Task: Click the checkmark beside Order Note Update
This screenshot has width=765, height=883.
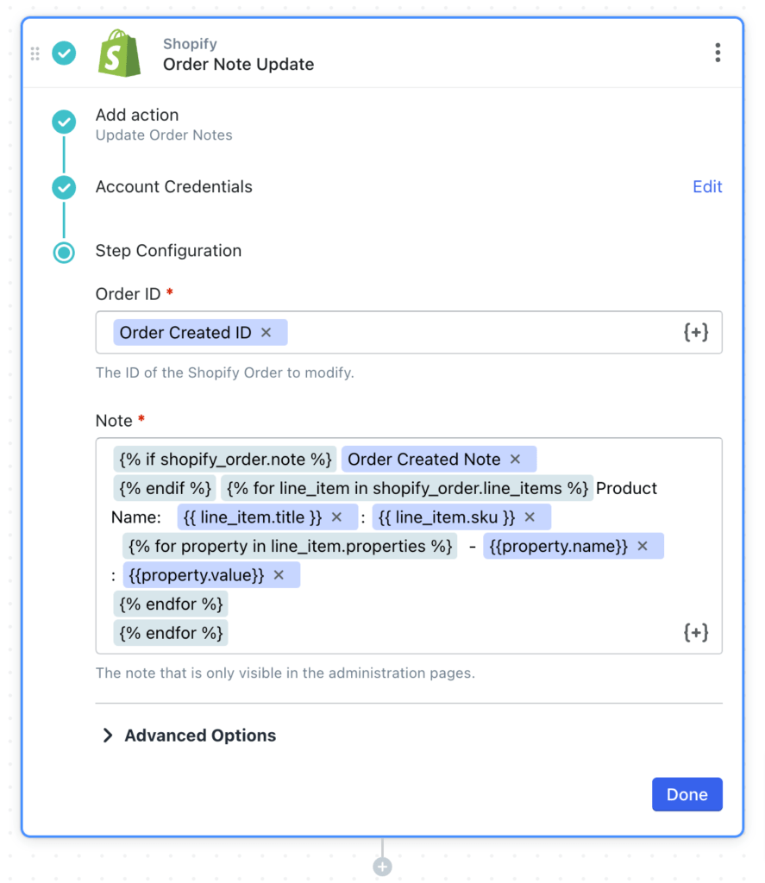Action: point(64,53)
